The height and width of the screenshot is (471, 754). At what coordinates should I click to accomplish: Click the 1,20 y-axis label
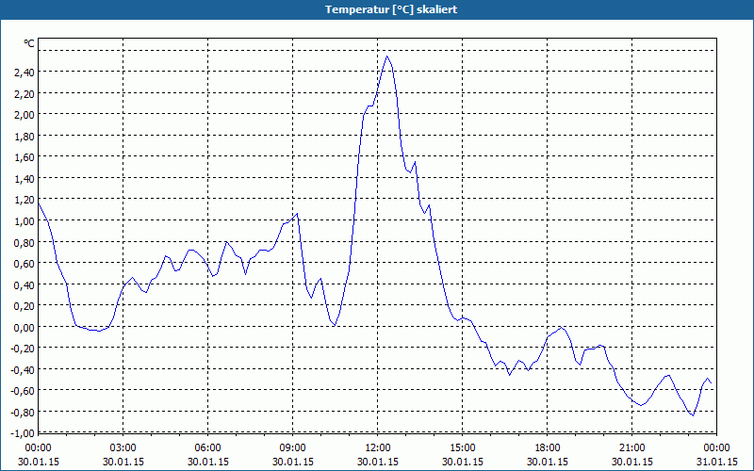point(25,200)
